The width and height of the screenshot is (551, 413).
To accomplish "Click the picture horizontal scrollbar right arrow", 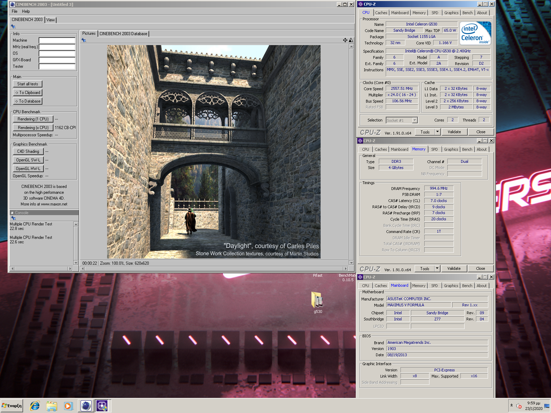I will pyautogui.click(x=346, y=268).
